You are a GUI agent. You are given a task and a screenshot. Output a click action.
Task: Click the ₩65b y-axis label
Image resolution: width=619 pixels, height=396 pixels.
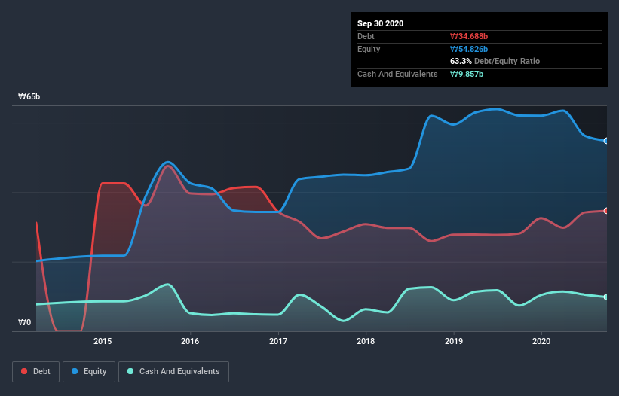[x=29, y=97]
